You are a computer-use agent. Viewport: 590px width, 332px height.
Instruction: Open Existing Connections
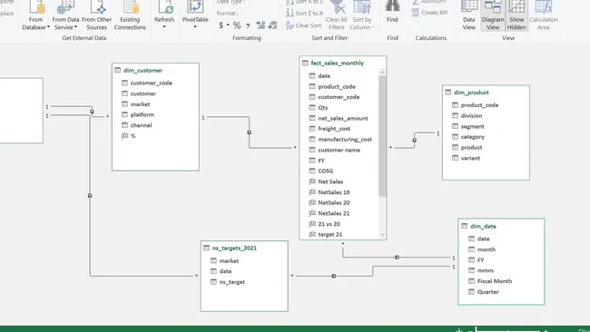[130, 15]
